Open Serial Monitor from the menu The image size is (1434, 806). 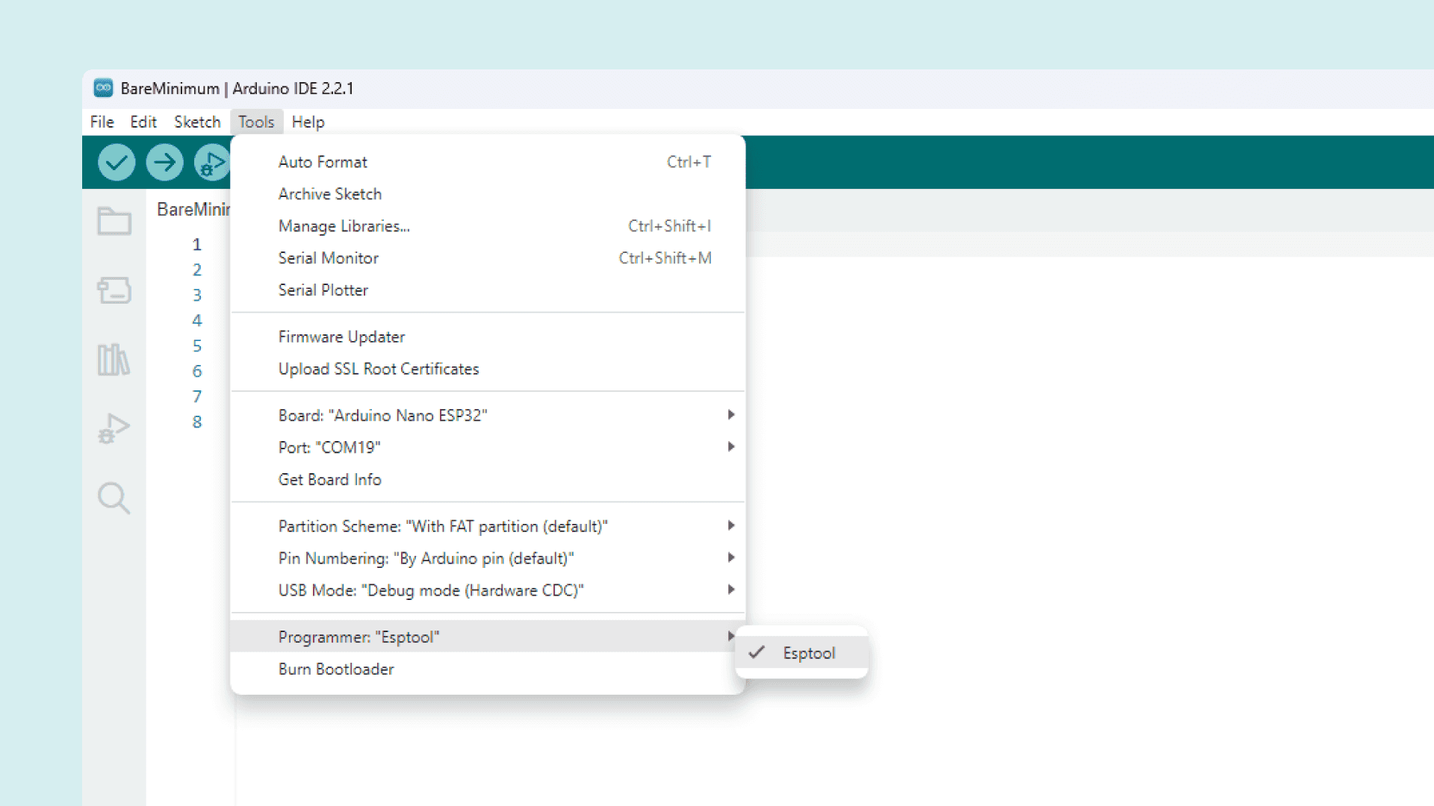pyautogui.click(x=329, y=258)
